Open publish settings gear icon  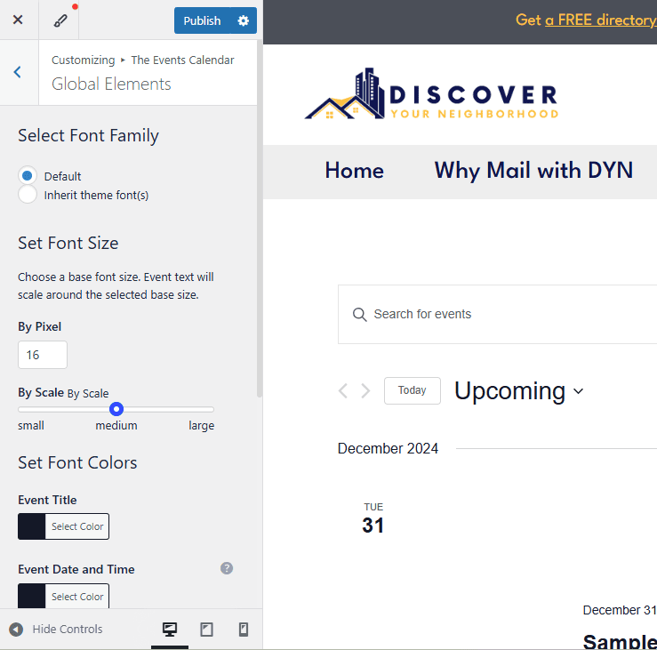(x=243, y=20)
